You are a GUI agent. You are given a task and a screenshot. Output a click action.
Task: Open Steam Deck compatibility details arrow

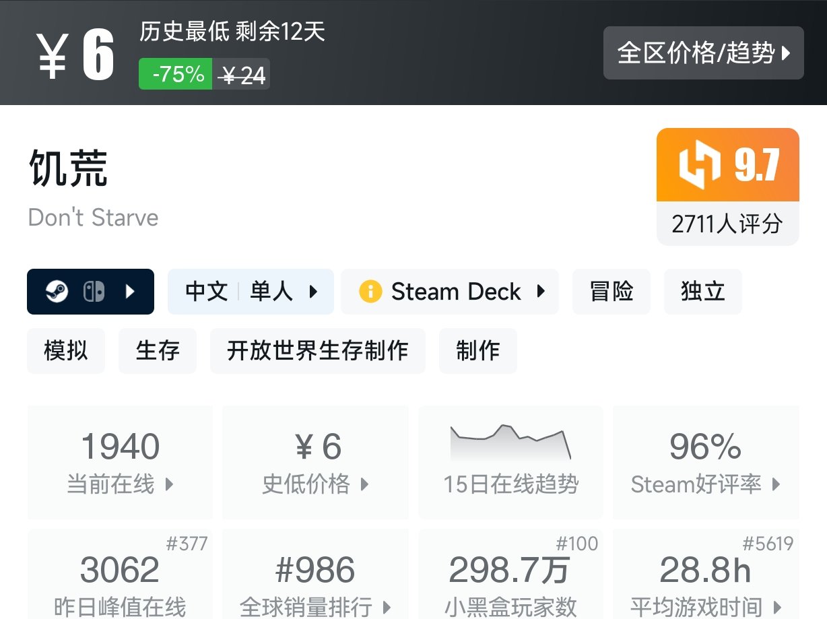(x=540, y=292)
